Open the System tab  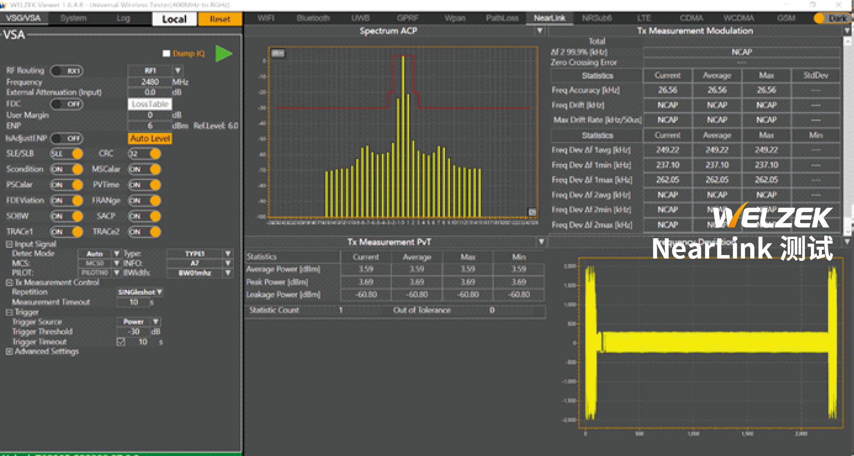click(73, 18)
